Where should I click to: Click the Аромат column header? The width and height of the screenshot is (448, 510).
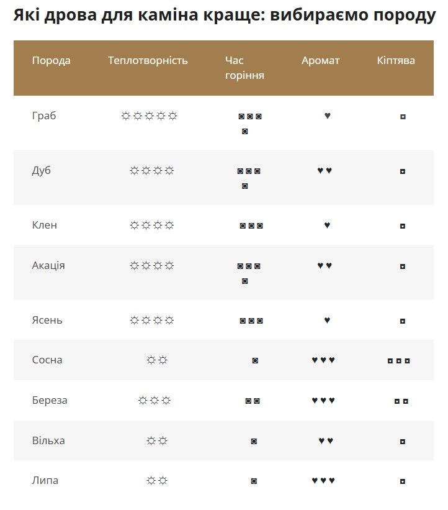(321, 60)
